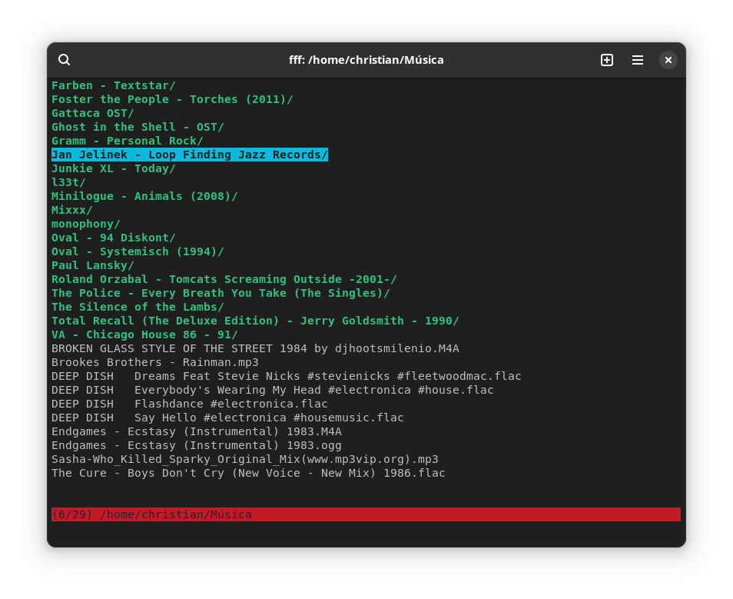Select 'DEEP DISH Flashdance #electronica.flac' file
The image size is (733, 599).
pos(190,404)
